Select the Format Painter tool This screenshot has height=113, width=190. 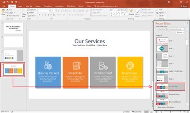[x=14, y=16]
